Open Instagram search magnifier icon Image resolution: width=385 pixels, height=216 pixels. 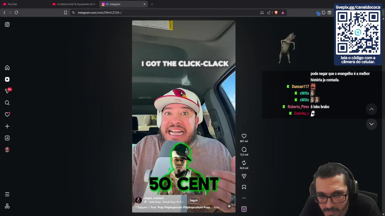(x=7, y=103)
